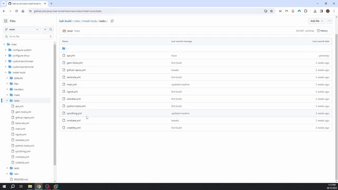Open gem-tools.yml in the file list
Image resolution: width=338 pixels, height=190 pixels.
pos(74,63)
